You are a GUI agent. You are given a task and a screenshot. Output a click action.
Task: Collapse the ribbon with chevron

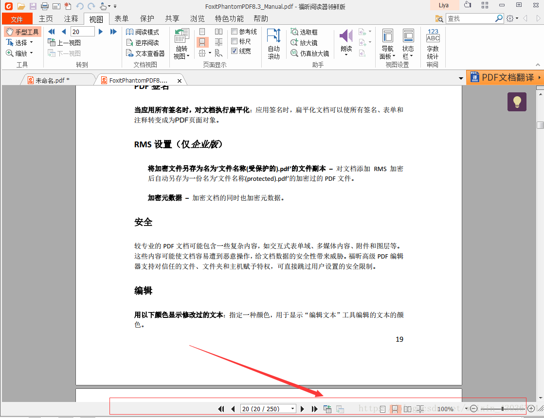tap(537, 65)
